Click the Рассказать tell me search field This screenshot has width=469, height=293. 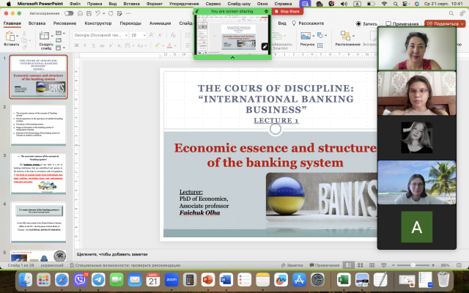pyautogui.click(x=308, y=23)
